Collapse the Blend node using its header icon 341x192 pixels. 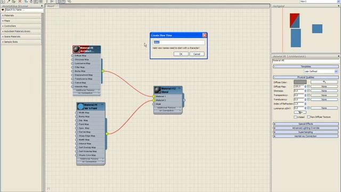pyautogui.click(x=180, y=89)
